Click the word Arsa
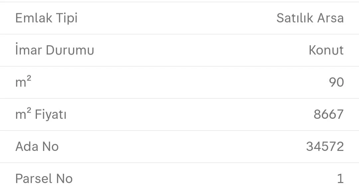The image size is (359, 190). [330, 18]
